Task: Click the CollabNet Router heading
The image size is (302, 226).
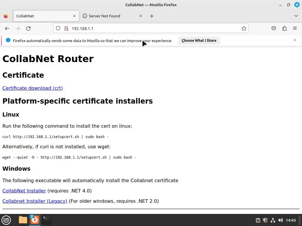Action: click(x=48, y=59)
